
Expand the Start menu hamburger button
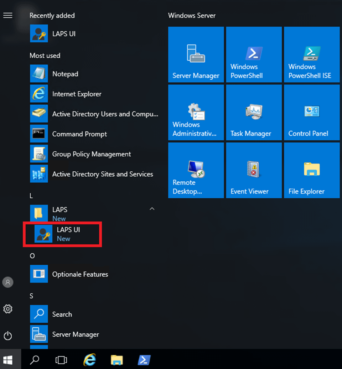8,16
